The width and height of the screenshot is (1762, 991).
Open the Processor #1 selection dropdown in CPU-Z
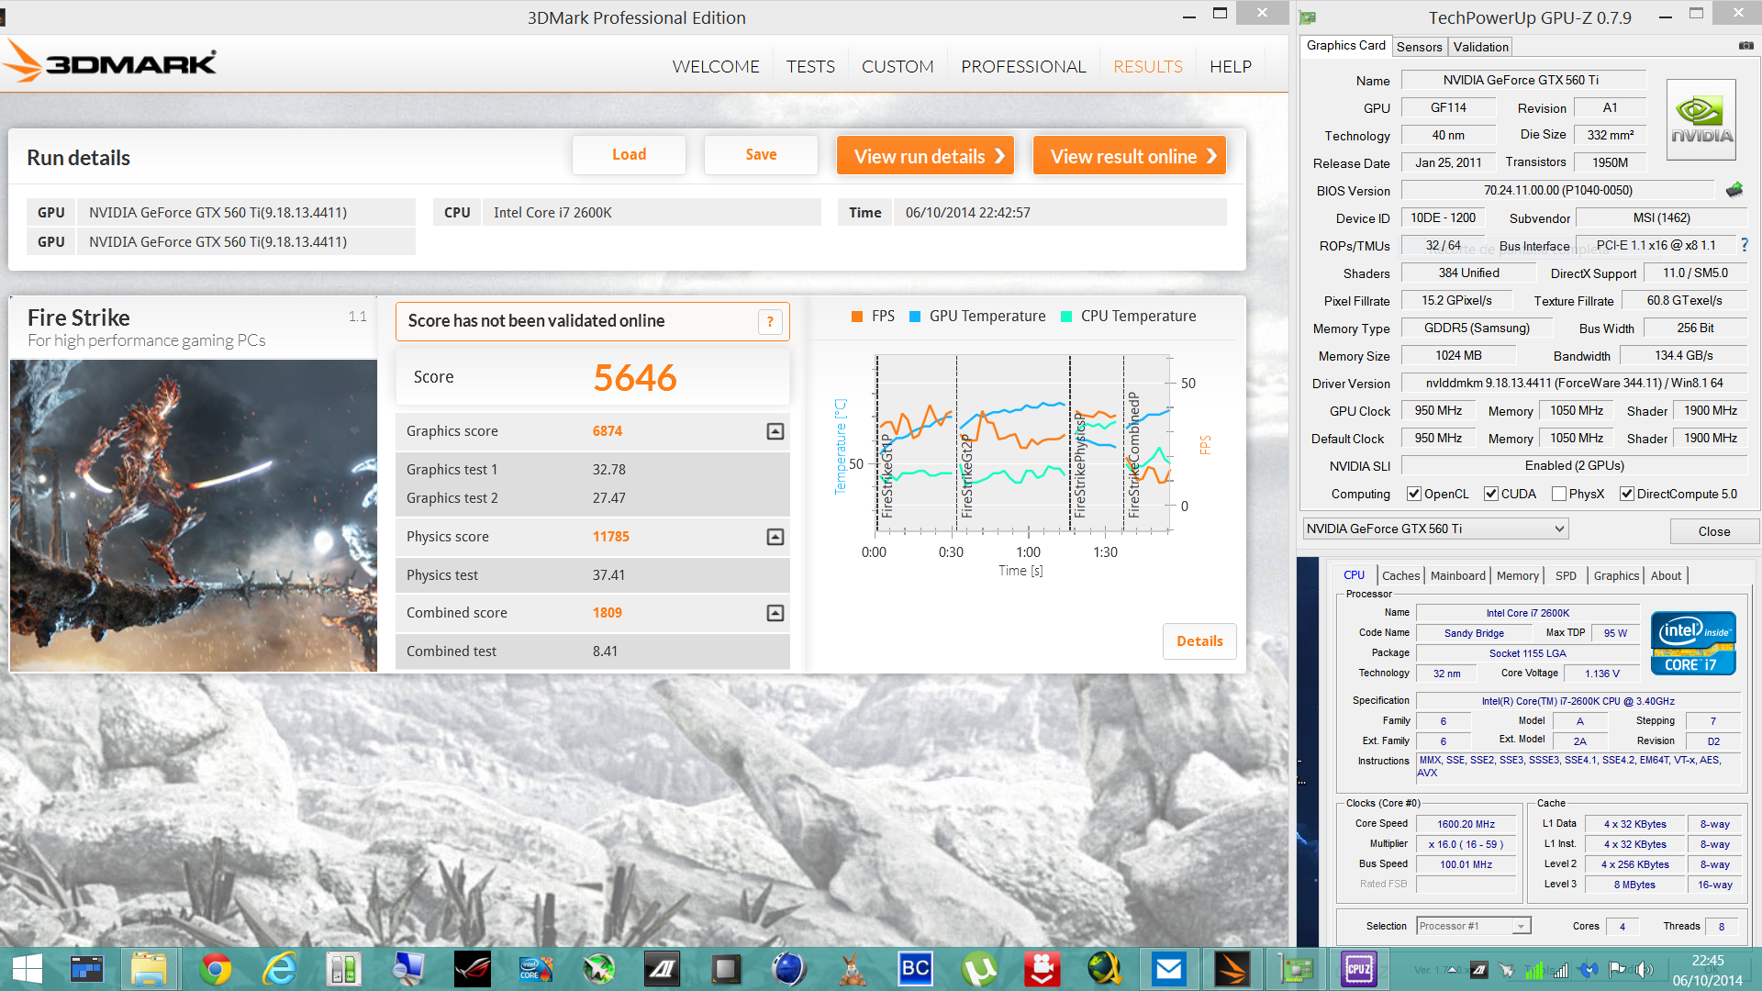(1474, 926)
